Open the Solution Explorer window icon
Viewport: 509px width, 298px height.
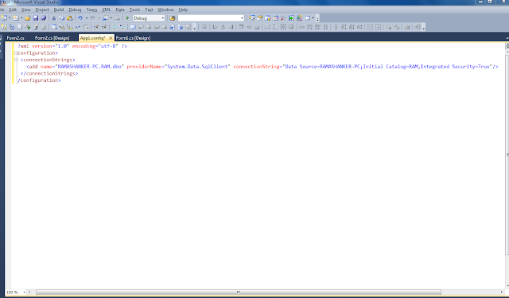pos(251,18)
